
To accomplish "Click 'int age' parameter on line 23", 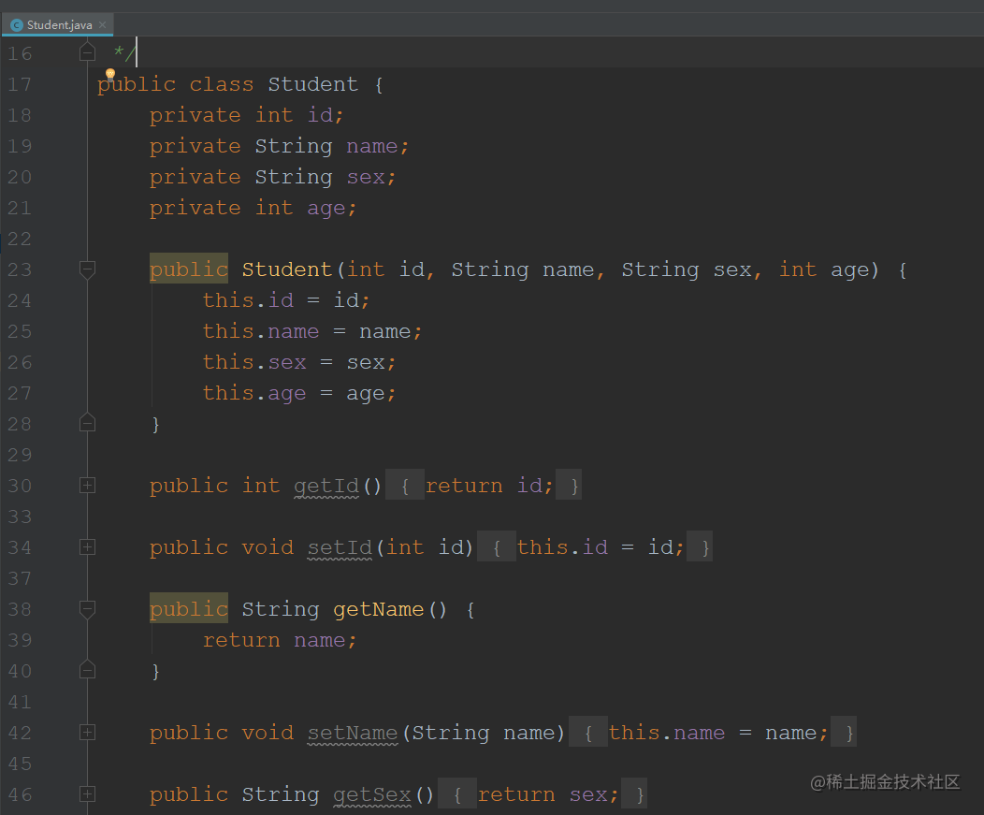I will point(824,269).
